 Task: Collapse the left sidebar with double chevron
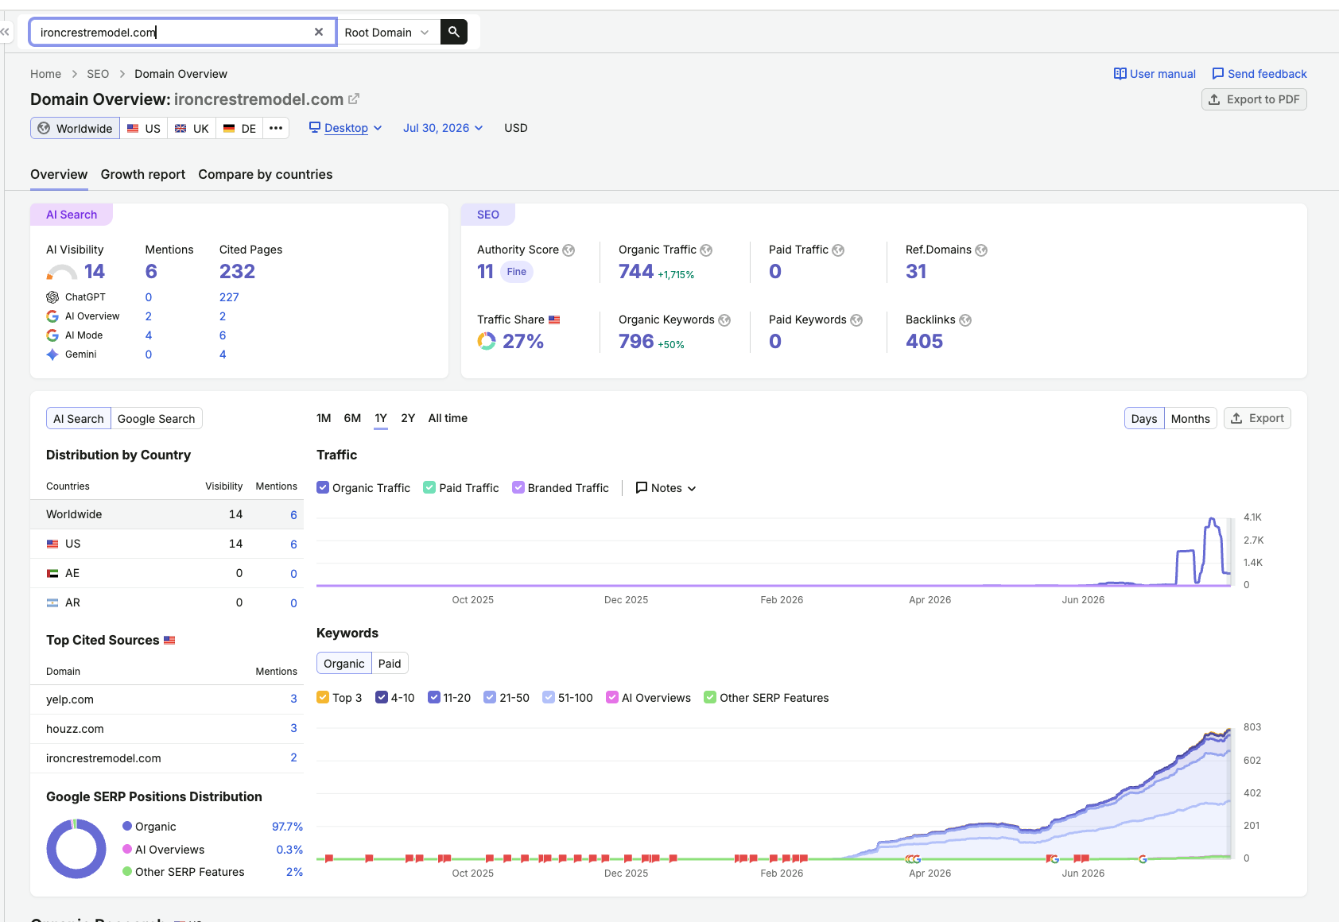(x=5, y=32)
